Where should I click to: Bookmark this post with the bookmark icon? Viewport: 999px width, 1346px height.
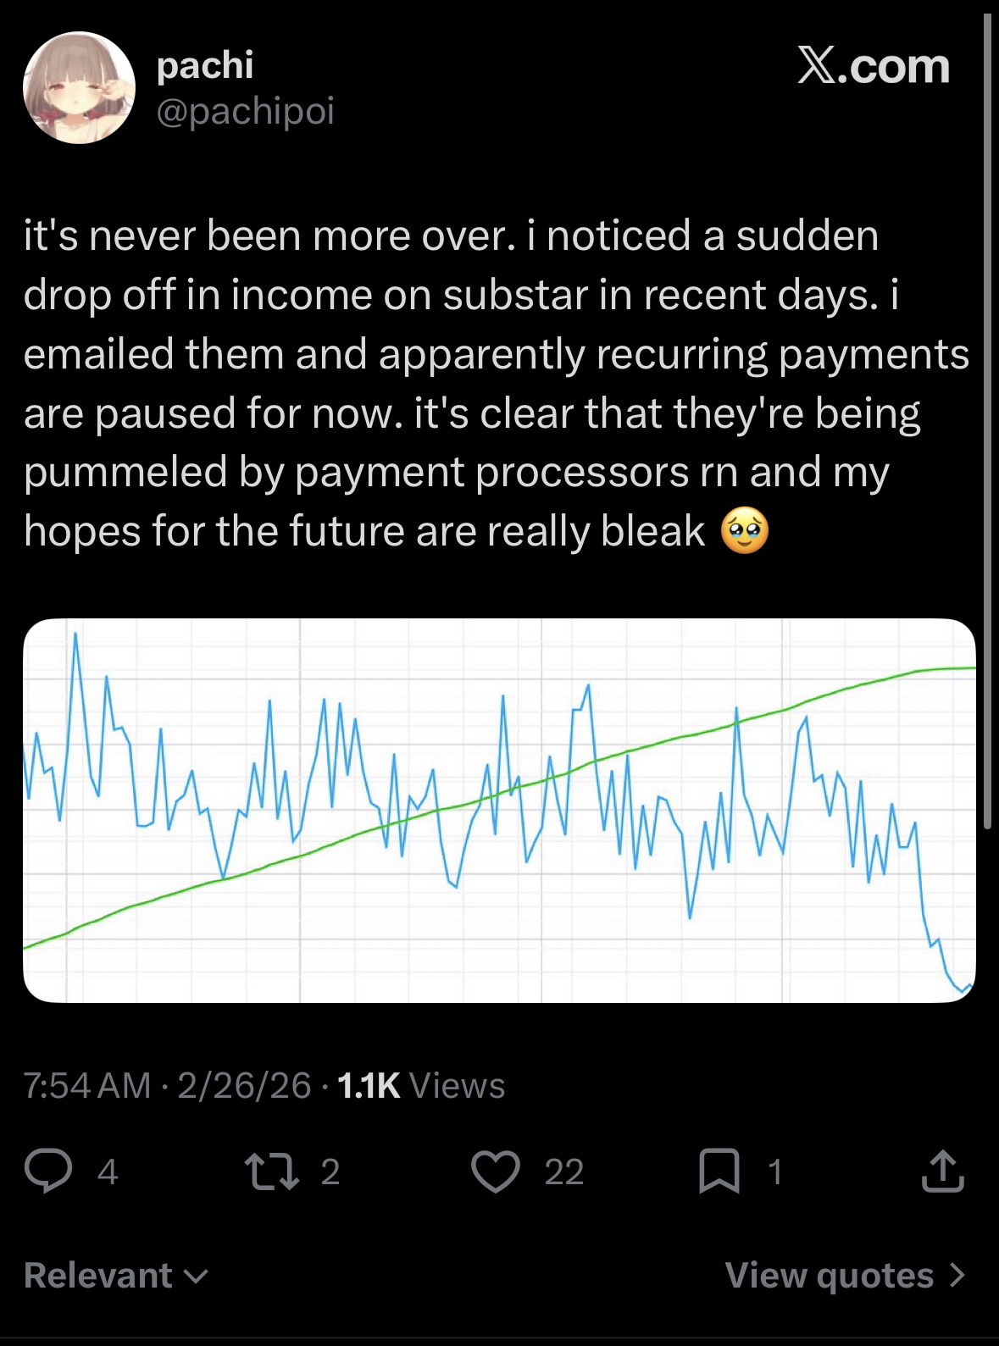718,1172
